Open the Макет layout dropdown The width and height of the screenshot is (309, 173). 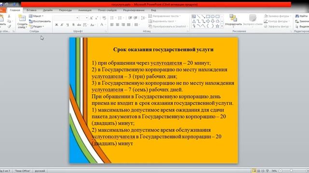(x=37, y=16)
